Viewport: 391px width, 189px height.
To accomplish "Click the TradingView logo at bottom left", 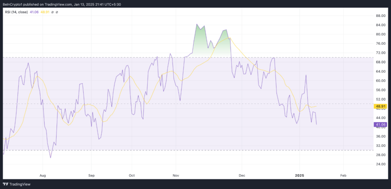I will (x=16, y=184).
